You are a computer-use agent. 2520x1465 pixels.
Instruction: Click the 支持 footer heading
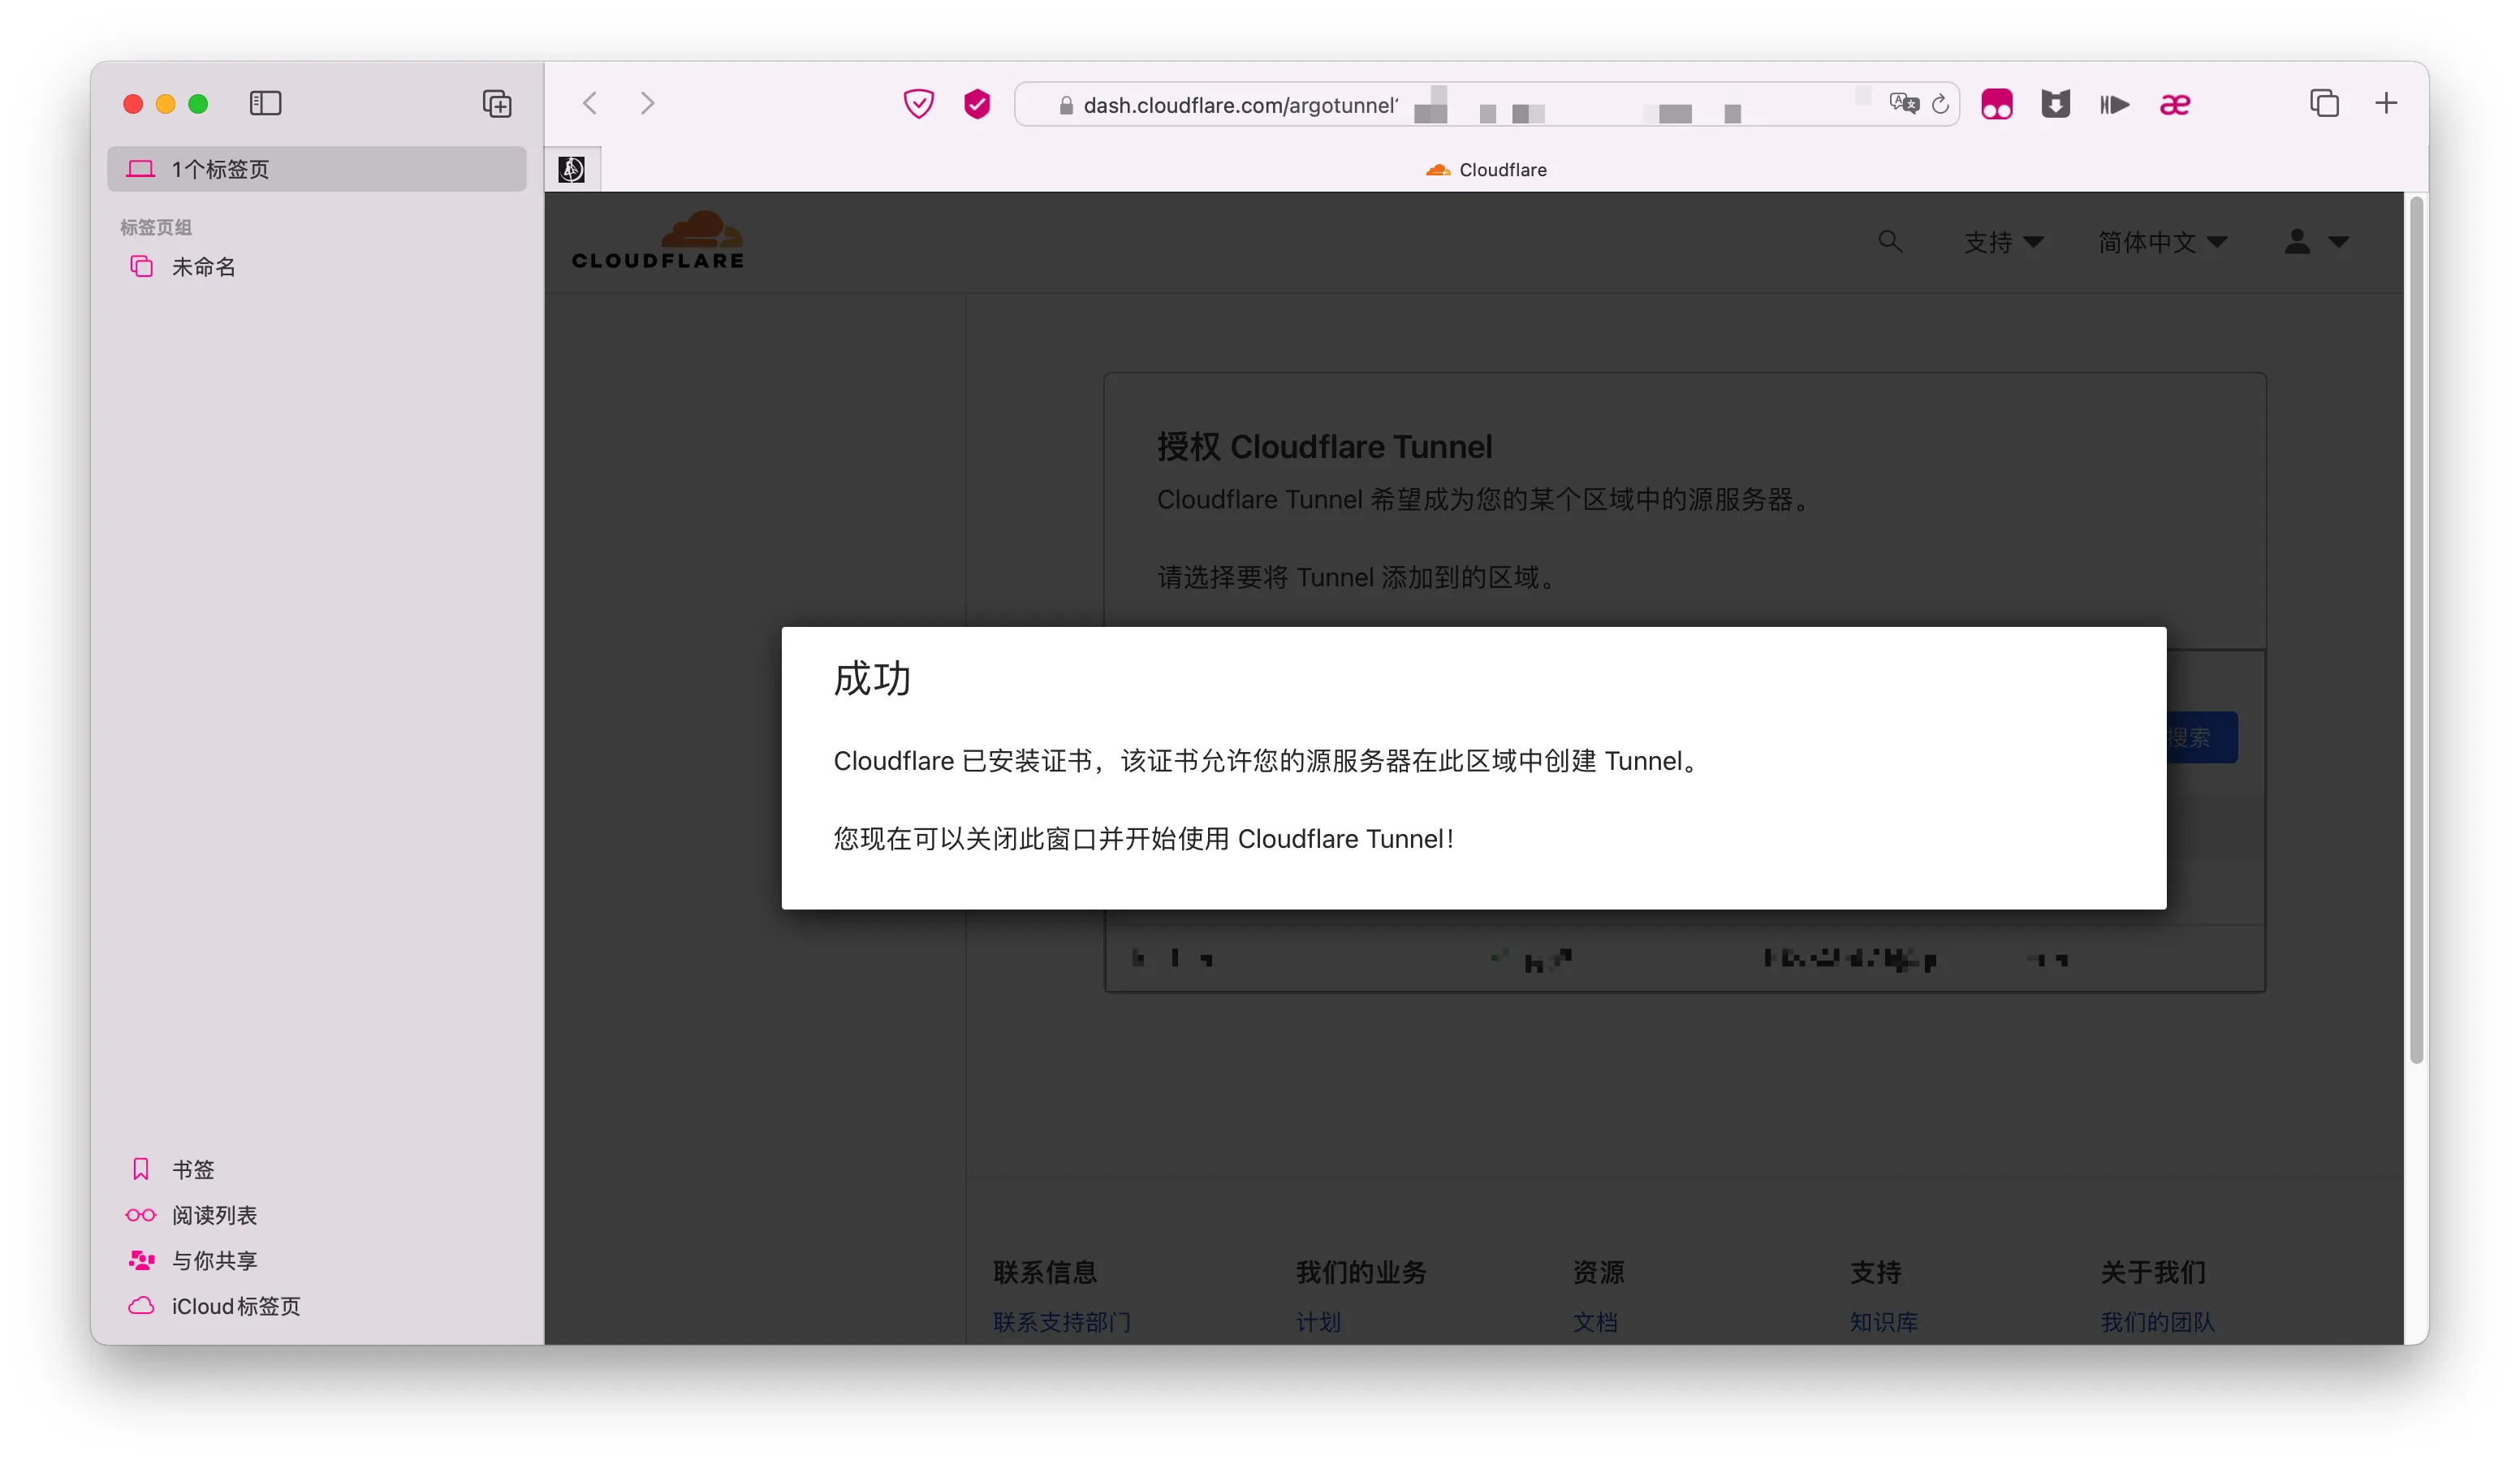click(x=1875, y=1271)
